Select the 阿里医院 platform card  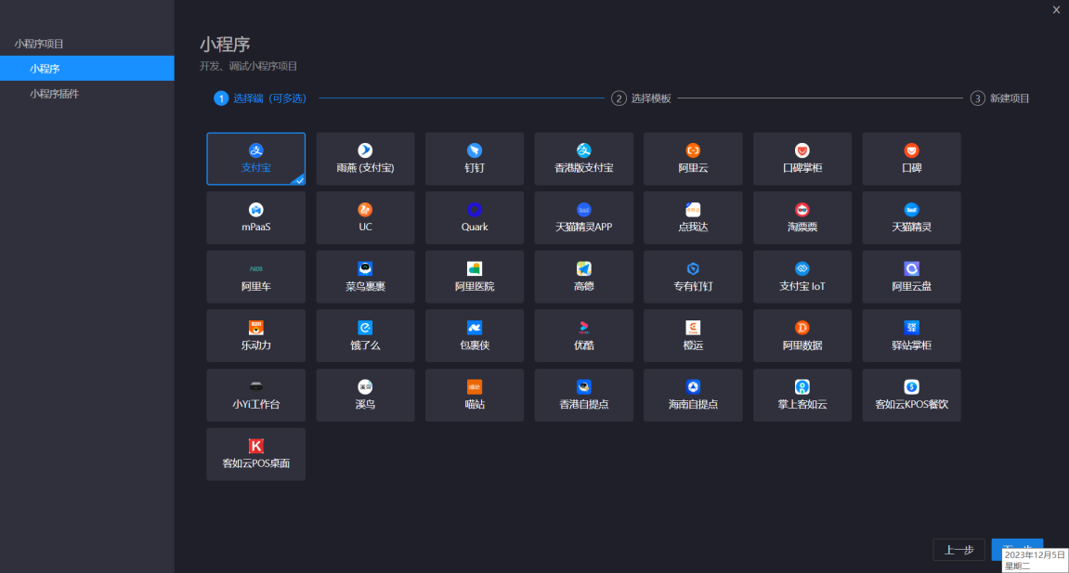[x=475, y=277]
